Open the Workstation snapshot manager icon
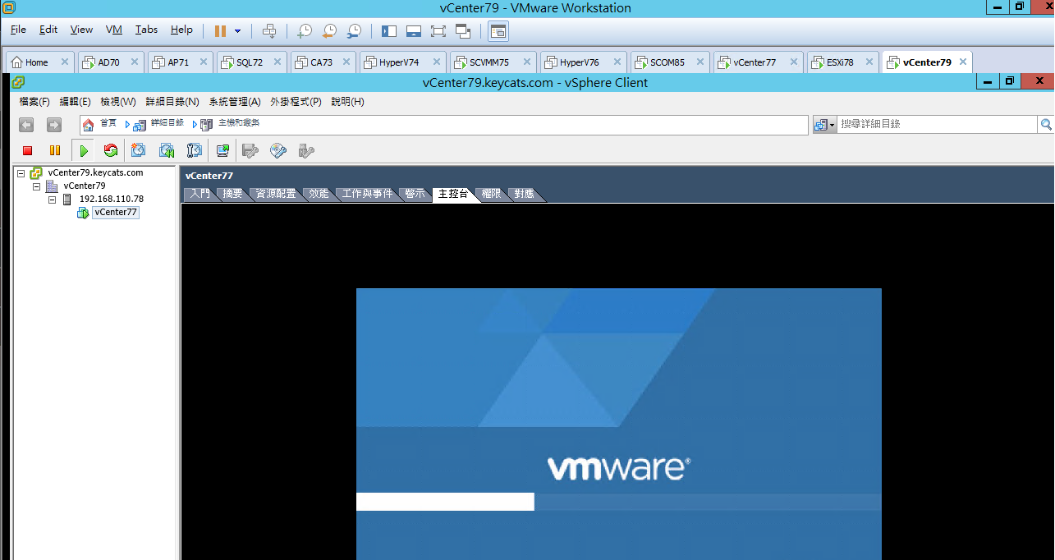Screen dimensions: 1055x560 pyautogui.click(x=354, y=31)
